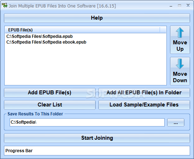
Task: Close the Join Multiple EPUB Files window
Action: pyautogui.click(x=188, y=5)
